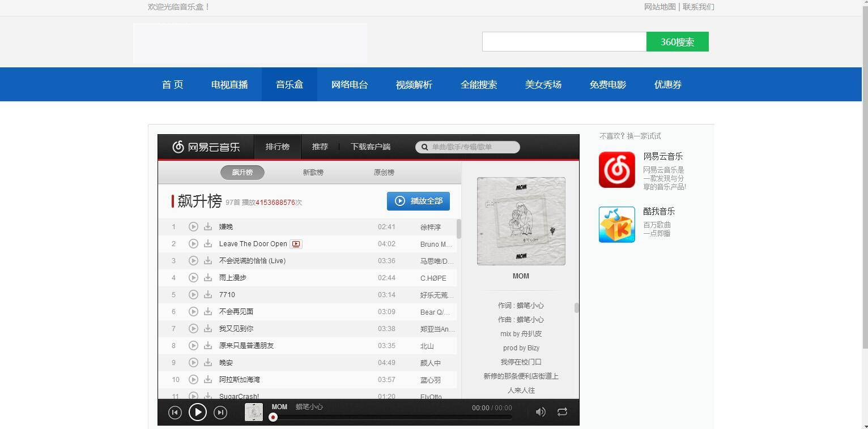
Task: Click the next track icon in player bar
Action: (220, 412)
